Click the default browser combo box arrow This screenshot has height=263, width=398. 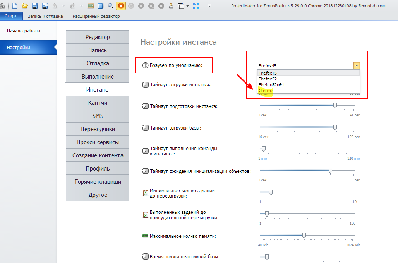point(357,66)
